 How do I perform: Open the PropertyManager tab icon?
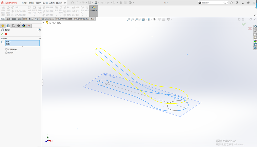click(x=8, y=26)
